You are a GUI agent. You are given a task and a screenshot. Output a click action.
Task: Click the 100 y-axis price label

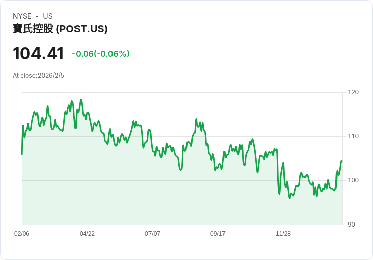[353, 180]
